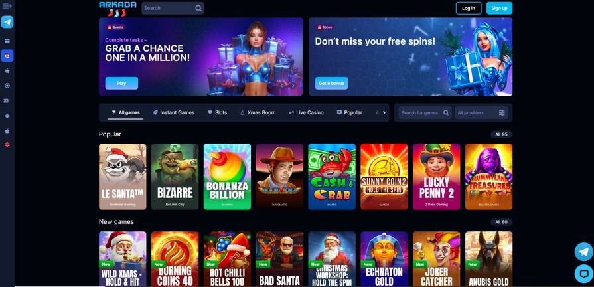Screen dimensions: 594x287
Task: Click the floating Telegram button at bottom right
Action: (584, 252)
